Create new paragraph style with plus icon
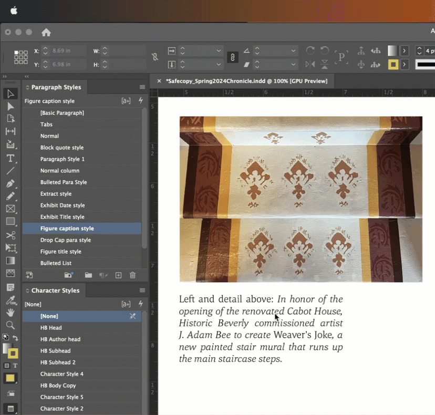This screenshot has height=415, width=435. click(118, 275)
